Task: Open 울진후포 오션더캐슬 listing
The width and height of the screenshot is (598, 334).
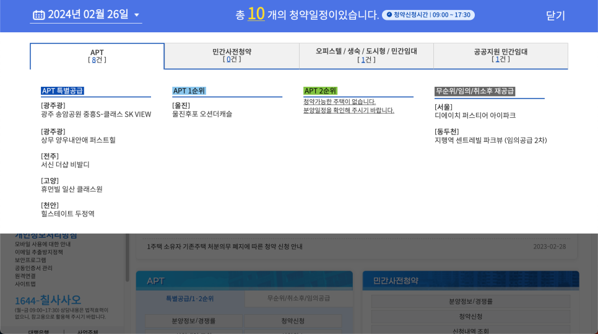Action: point(202,114)
